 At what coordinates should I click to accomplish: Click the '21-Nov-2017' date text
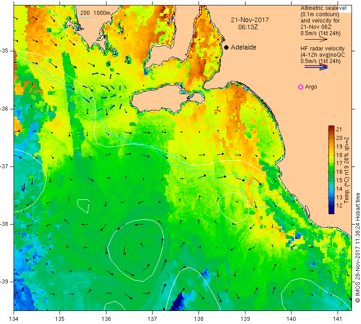[250, 20]
